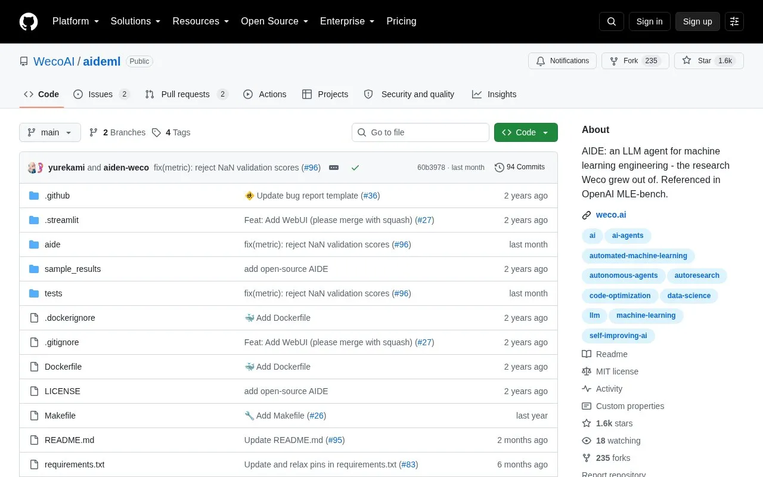This screenshot has height=477, width=763.
Task: View the 2 Branches link
Action: click(117, 132)
